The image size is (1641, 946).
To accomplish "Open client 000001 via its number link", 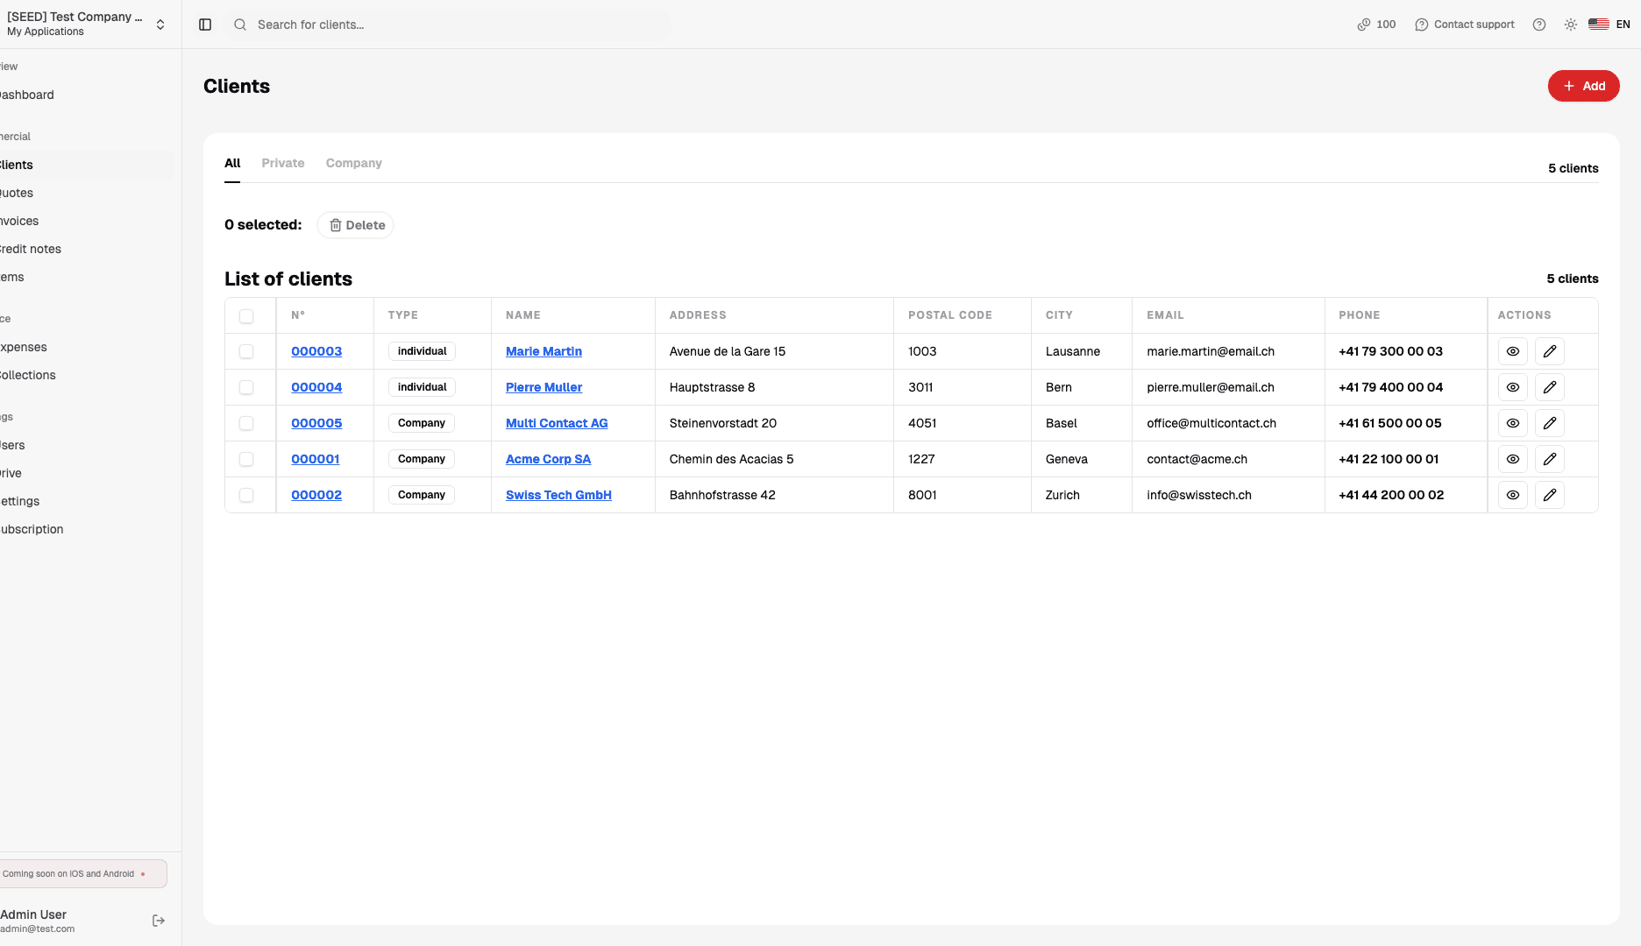I will pos(315,458).
